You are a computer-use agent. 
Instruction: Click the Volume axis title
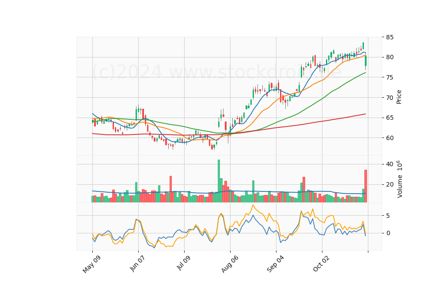[399, 179]
